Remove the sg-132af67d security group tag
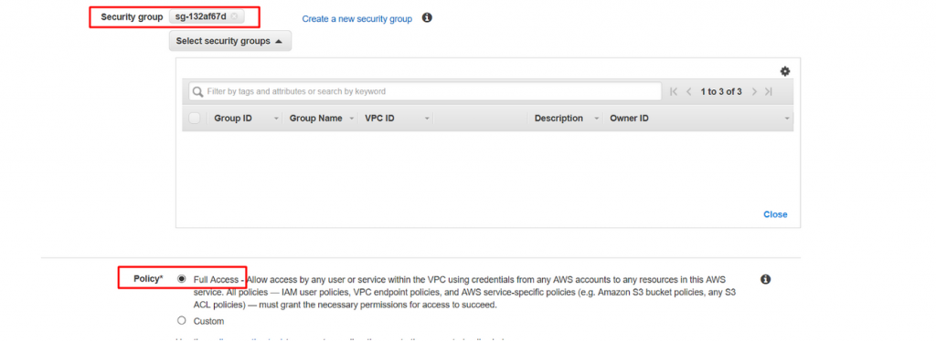936x342 pixels. pyautogui.click(x=234, y=16)
